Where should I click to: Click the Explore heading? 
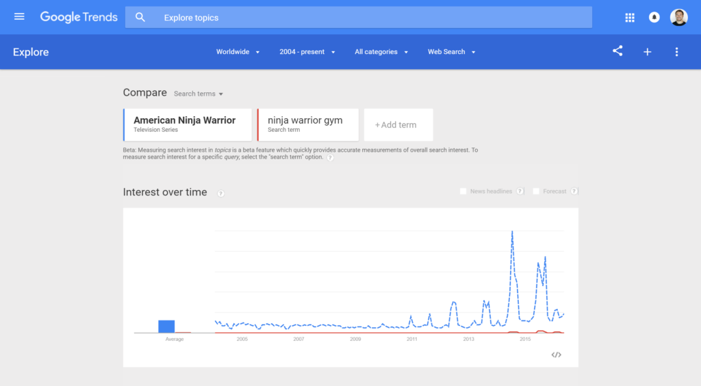pyautogui.click(x=31, y=52)
